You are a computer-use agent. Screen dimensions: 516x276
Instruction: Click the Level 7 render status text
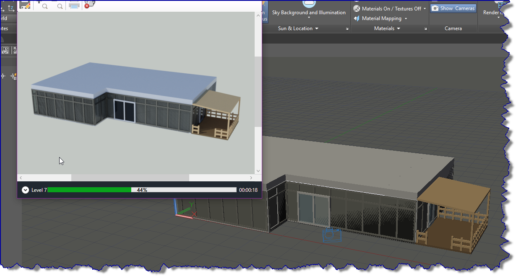tap(39, 190)
